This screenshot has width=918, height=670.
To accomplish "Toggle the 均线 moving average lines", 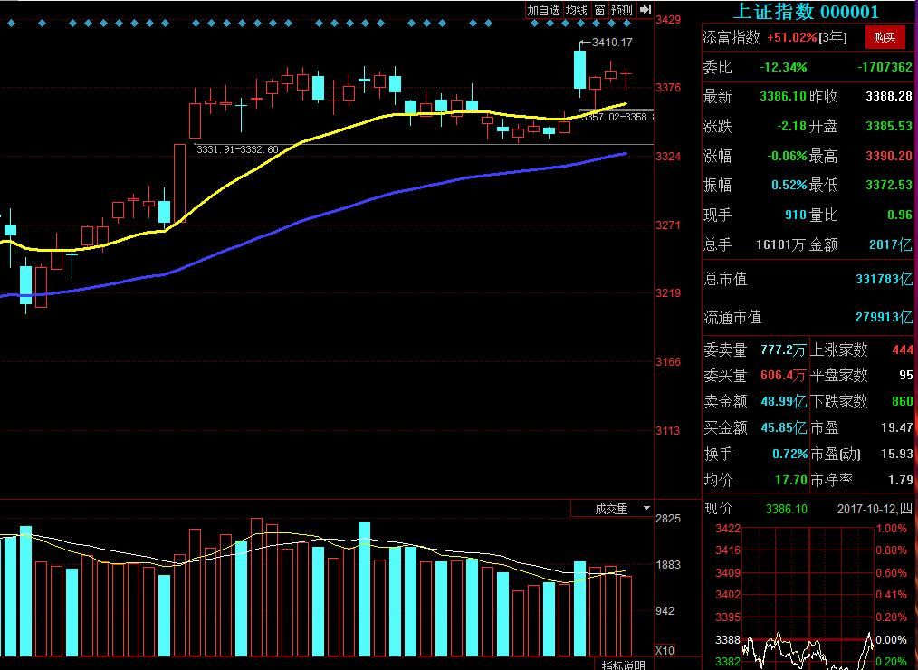I will coord(576,10).
